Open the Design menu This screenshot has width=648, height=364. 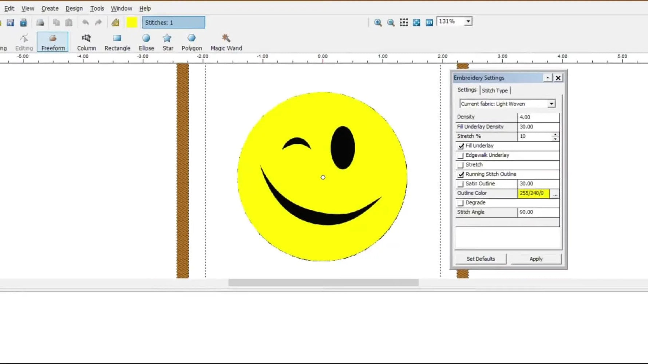pos(74,8)
